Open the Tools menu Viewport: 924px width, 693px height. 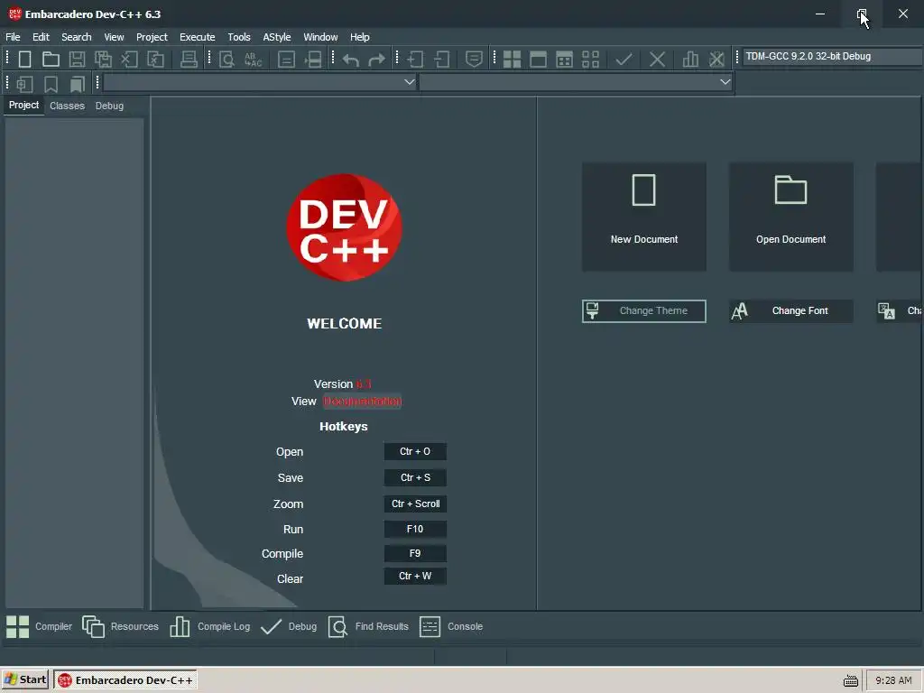coord(239,36)
